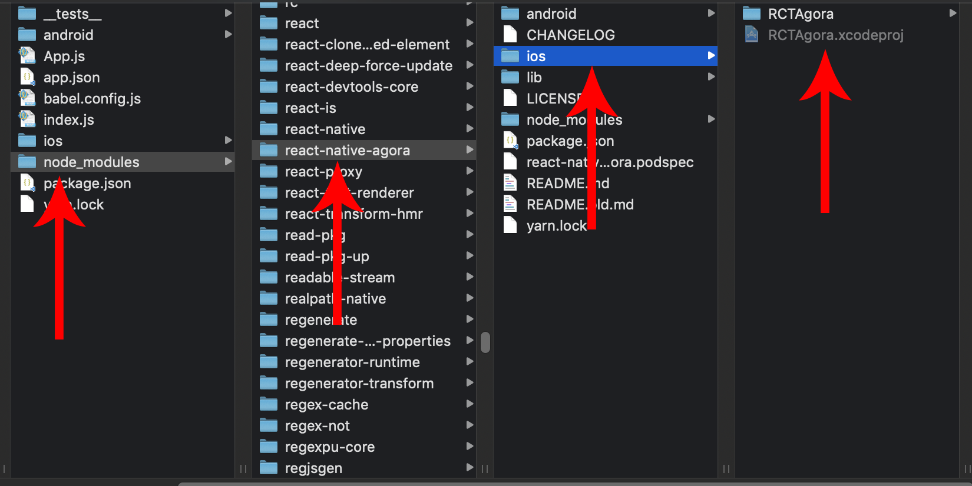Expand the first-column ios folder arrow
Screen dimensions: 972x486
point(228,140)
